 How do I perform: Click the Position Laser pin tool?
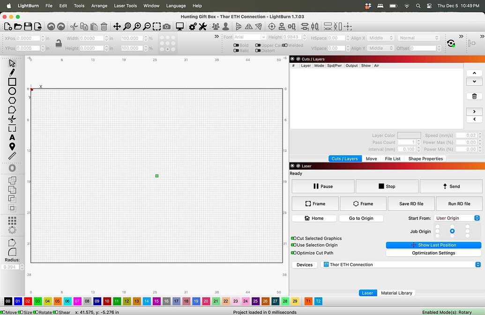click(13, 147)
